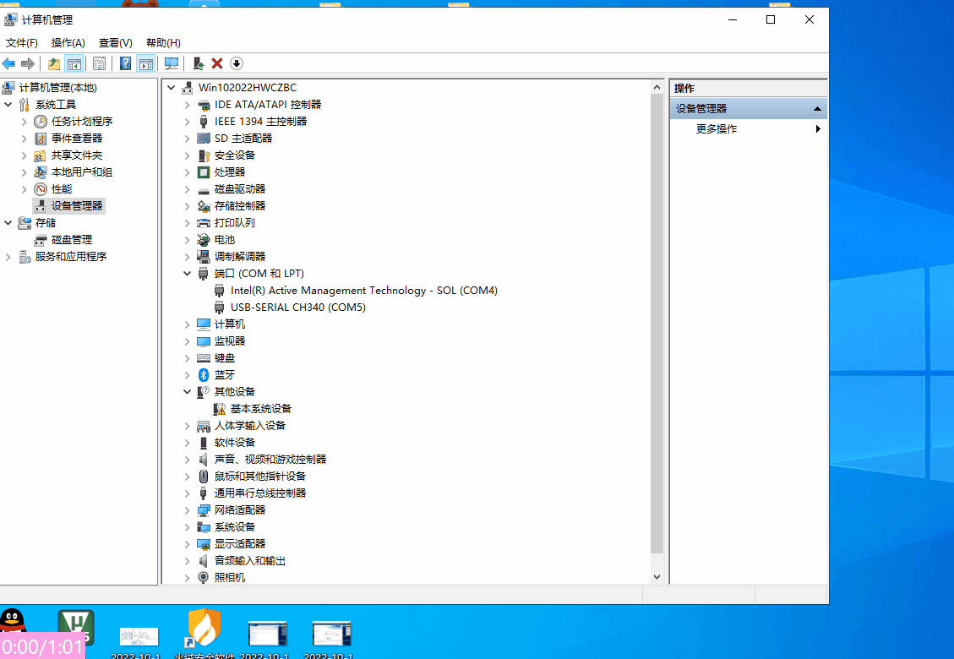
Task: Collapse the 端口 (COM 和 LPT) category
Action: click(188, 274)
